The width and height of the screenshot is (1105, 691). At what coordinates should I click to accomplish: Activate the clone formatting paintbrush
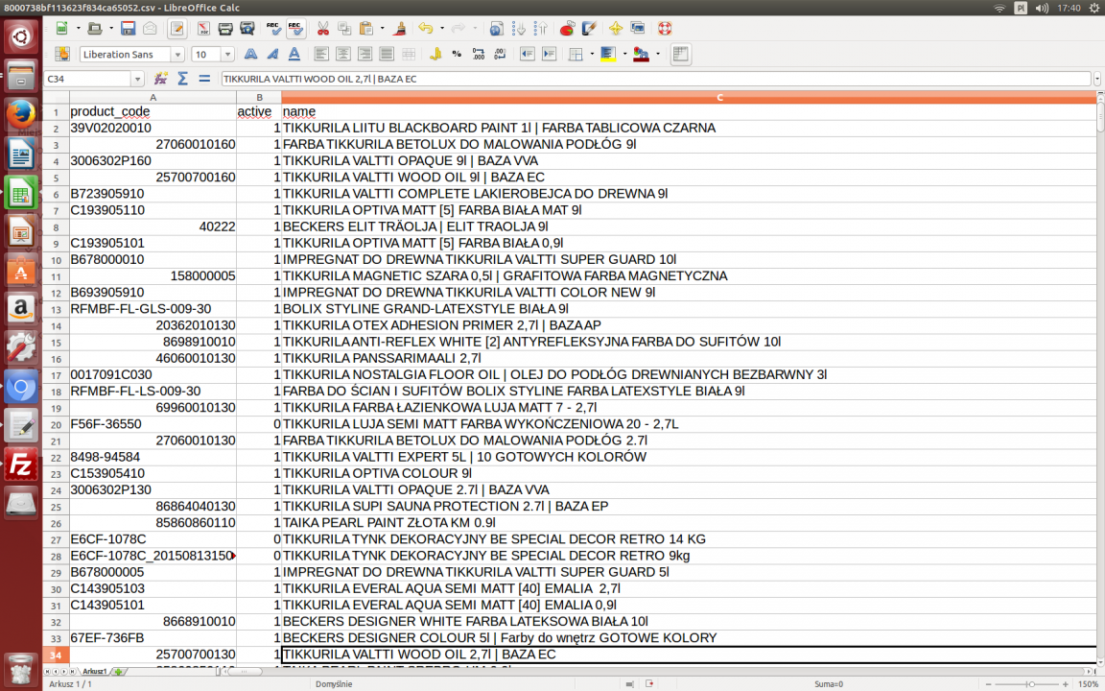pyautogui.click(x=400, y=29)
